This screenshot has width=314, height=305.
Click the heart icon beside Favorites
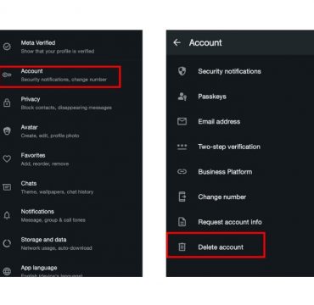[x=7, y=159]
